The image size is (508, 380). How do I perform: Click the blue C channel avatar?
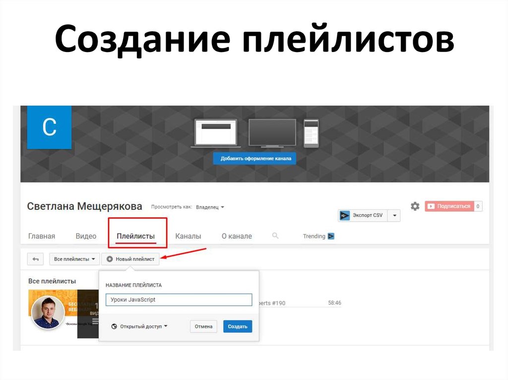(x=49, y=127)
